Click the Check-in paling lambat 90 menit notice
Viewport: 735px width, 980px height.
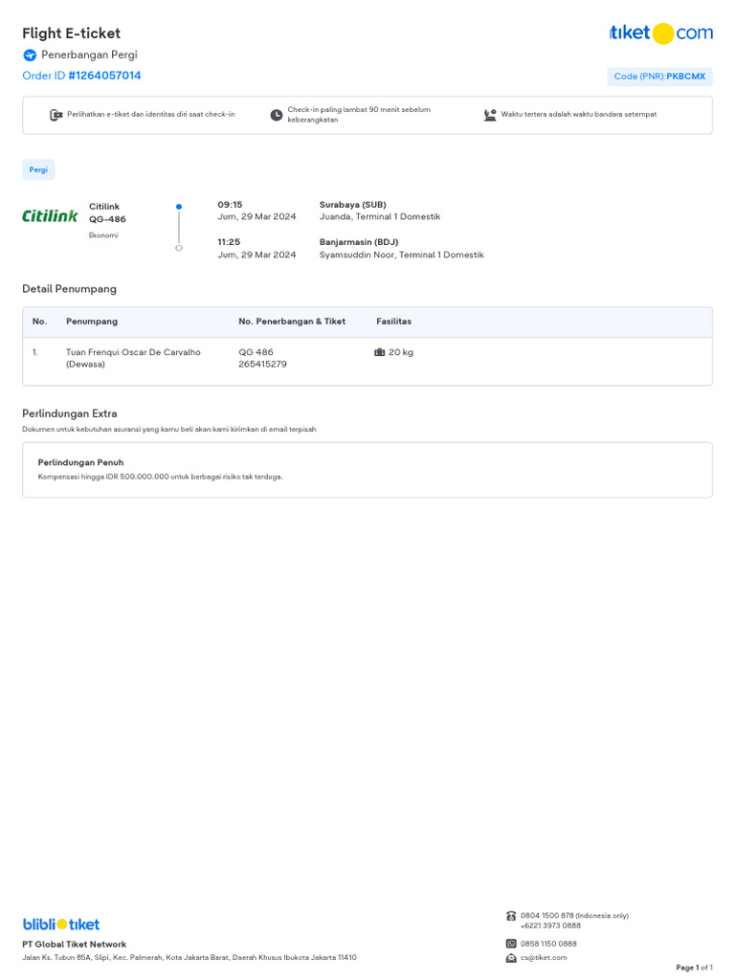point(360,115)
